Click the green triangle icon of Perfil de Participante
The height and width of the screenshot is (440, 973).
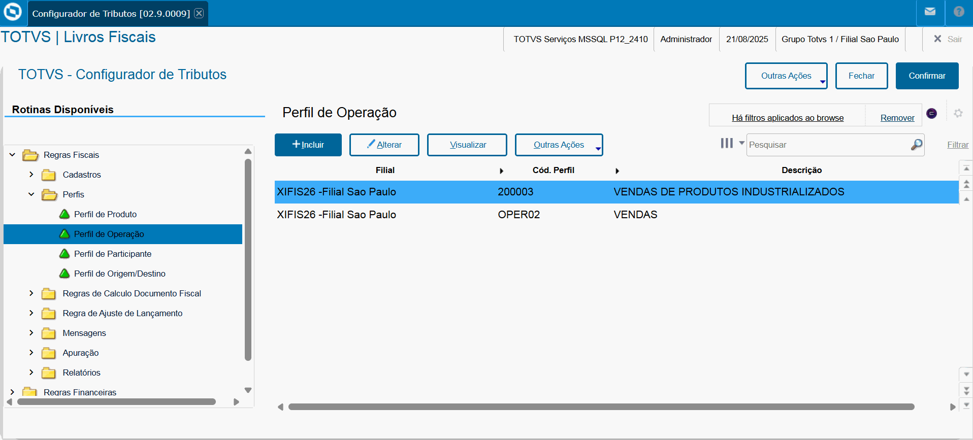click(x=64, y=254)
